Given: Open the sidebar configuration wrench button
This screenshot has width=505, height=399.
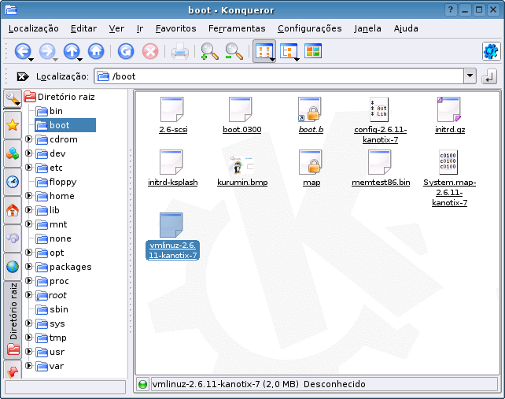Looking at the screenshot, I should click(13, 98).
